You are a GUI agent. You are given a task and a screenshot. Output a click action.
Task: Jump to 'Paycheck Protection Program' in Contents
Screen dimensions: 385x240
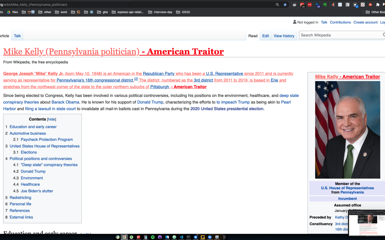click(x=47, y=139)
